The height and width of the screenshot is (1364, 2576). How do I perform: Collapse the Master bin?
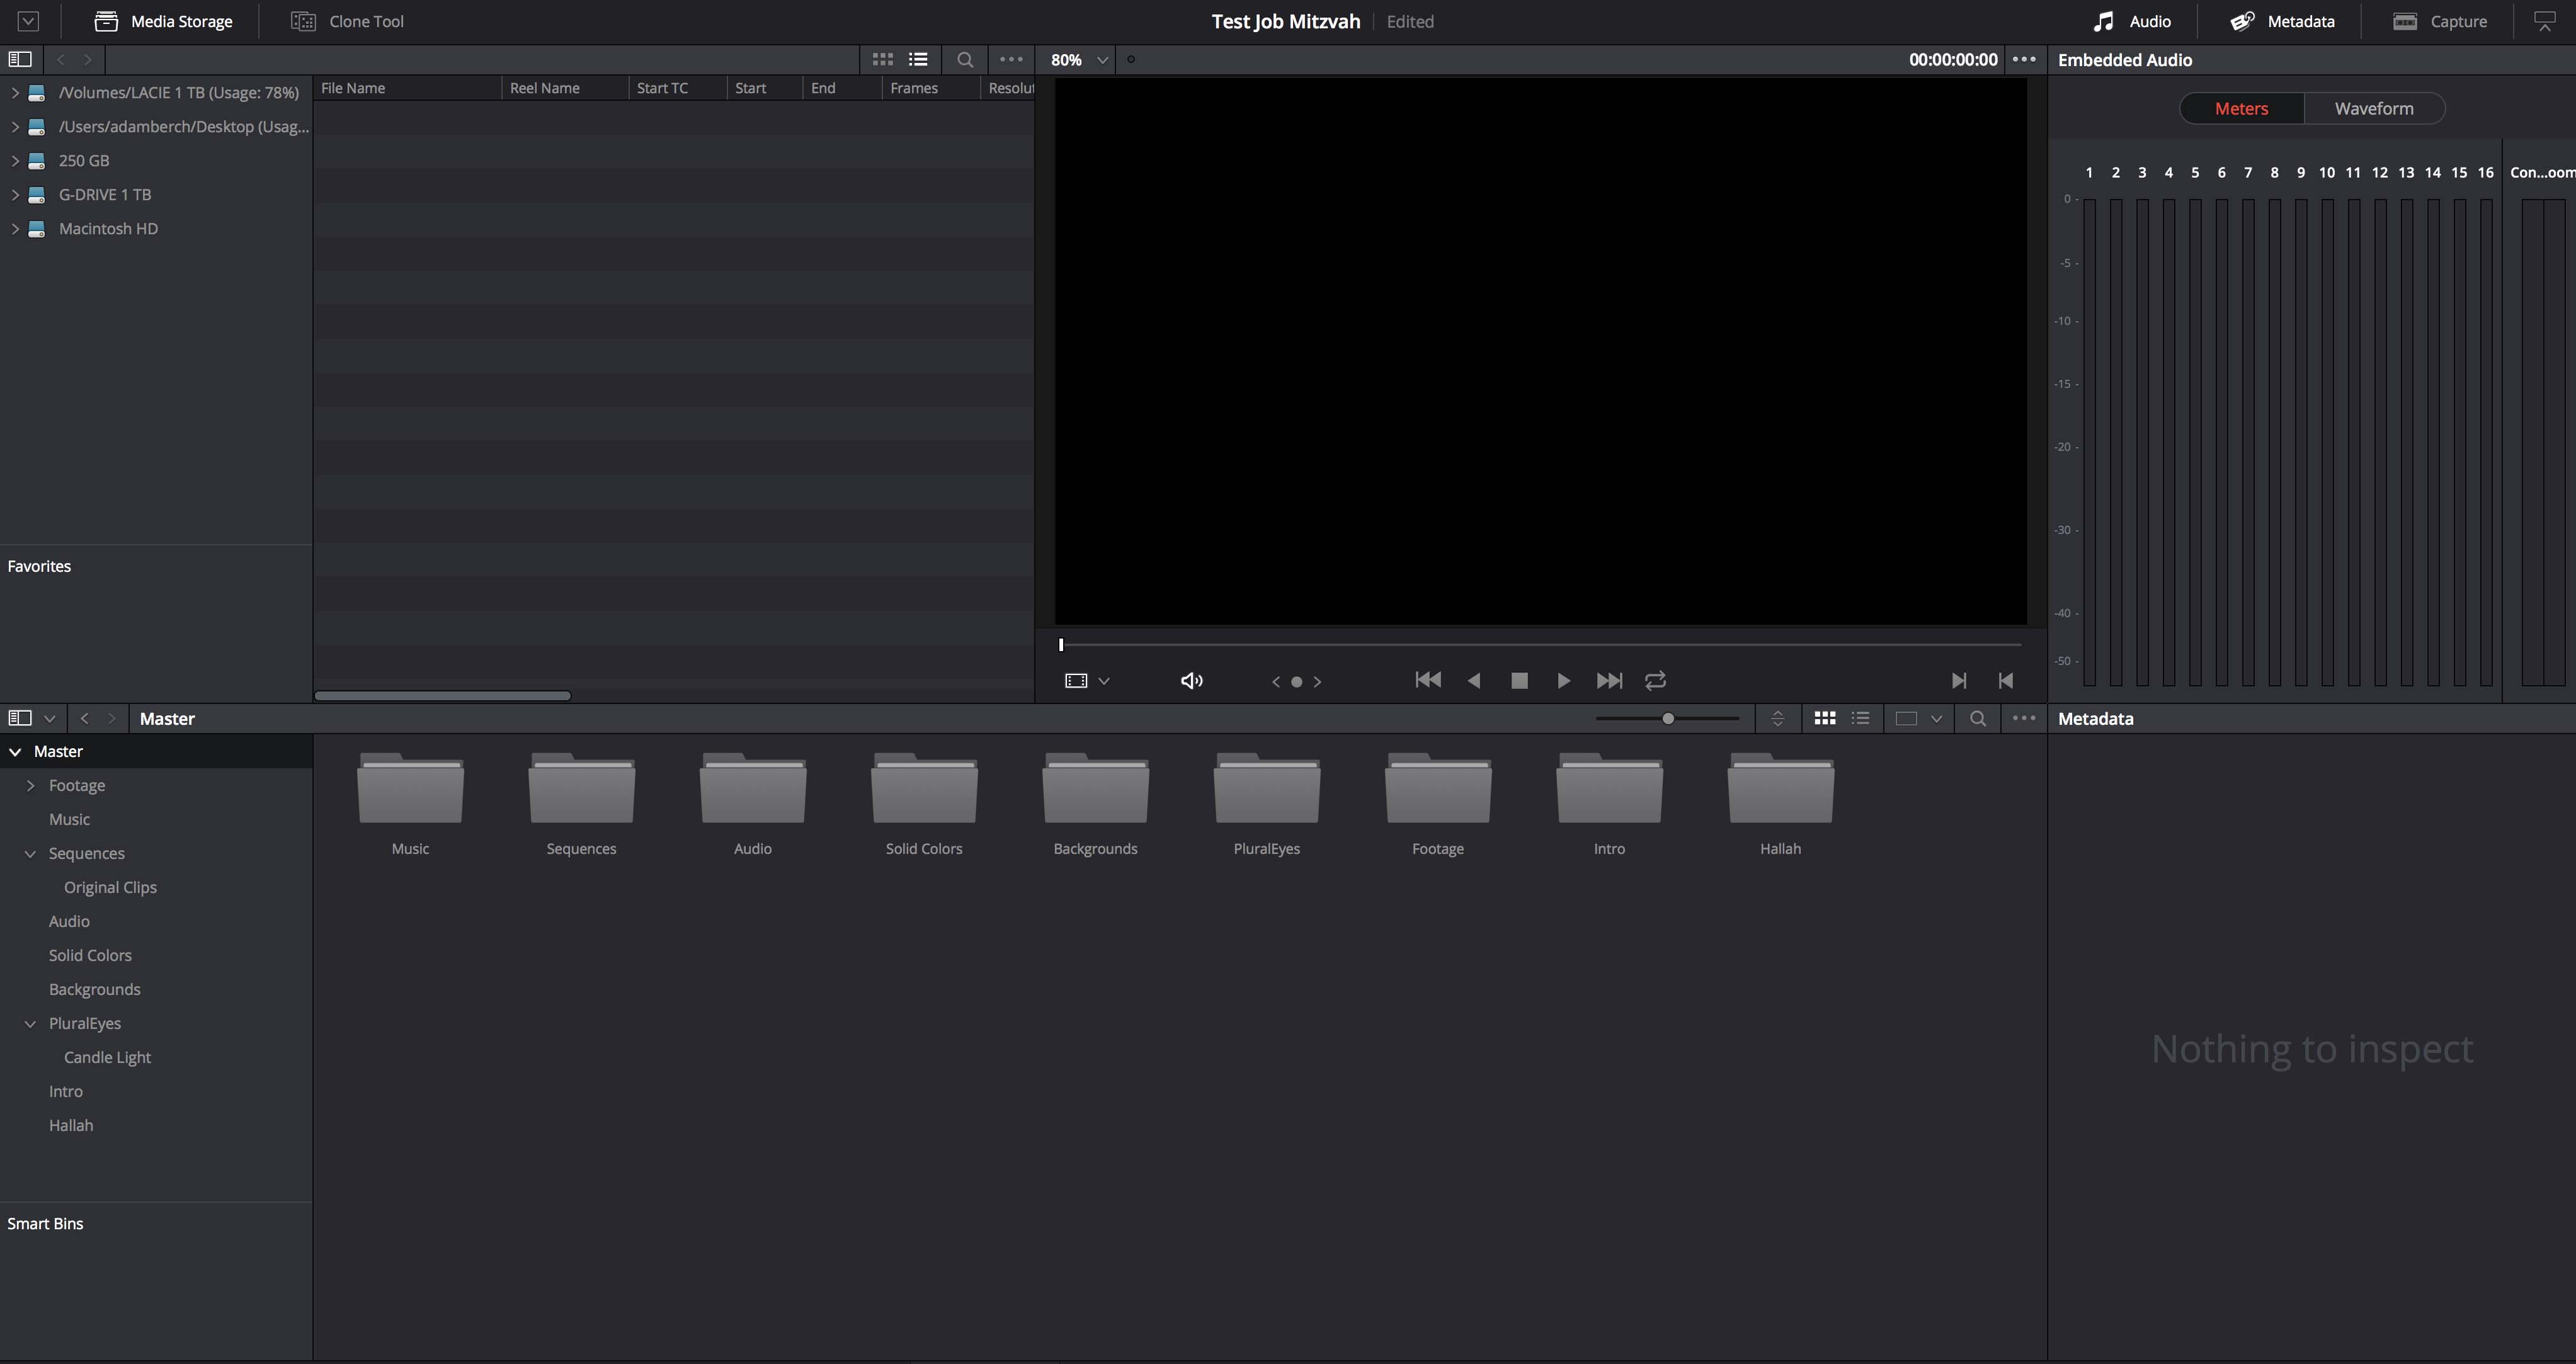pyautogui.click(x=15, y=752)
